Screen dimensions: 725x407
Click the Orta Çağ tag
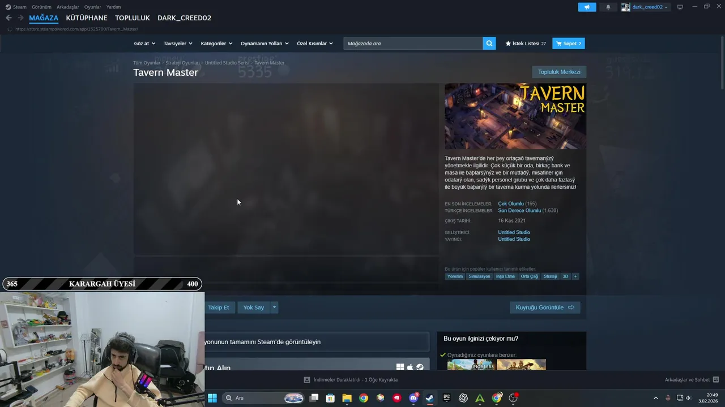point(529,276)
